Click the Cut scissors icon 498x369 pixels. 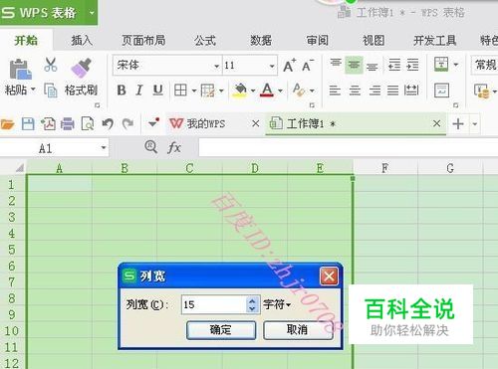coord(51,65)
